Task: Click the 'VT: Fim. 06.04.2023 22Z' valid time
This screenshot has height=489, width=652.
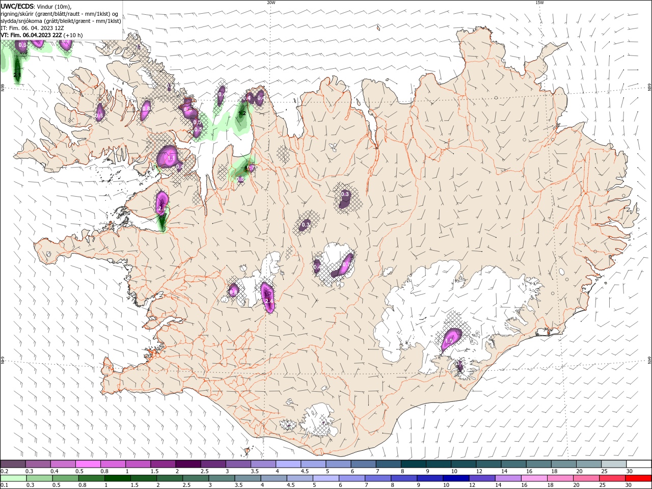Action: pyautogui.click(x=32, y=35)
